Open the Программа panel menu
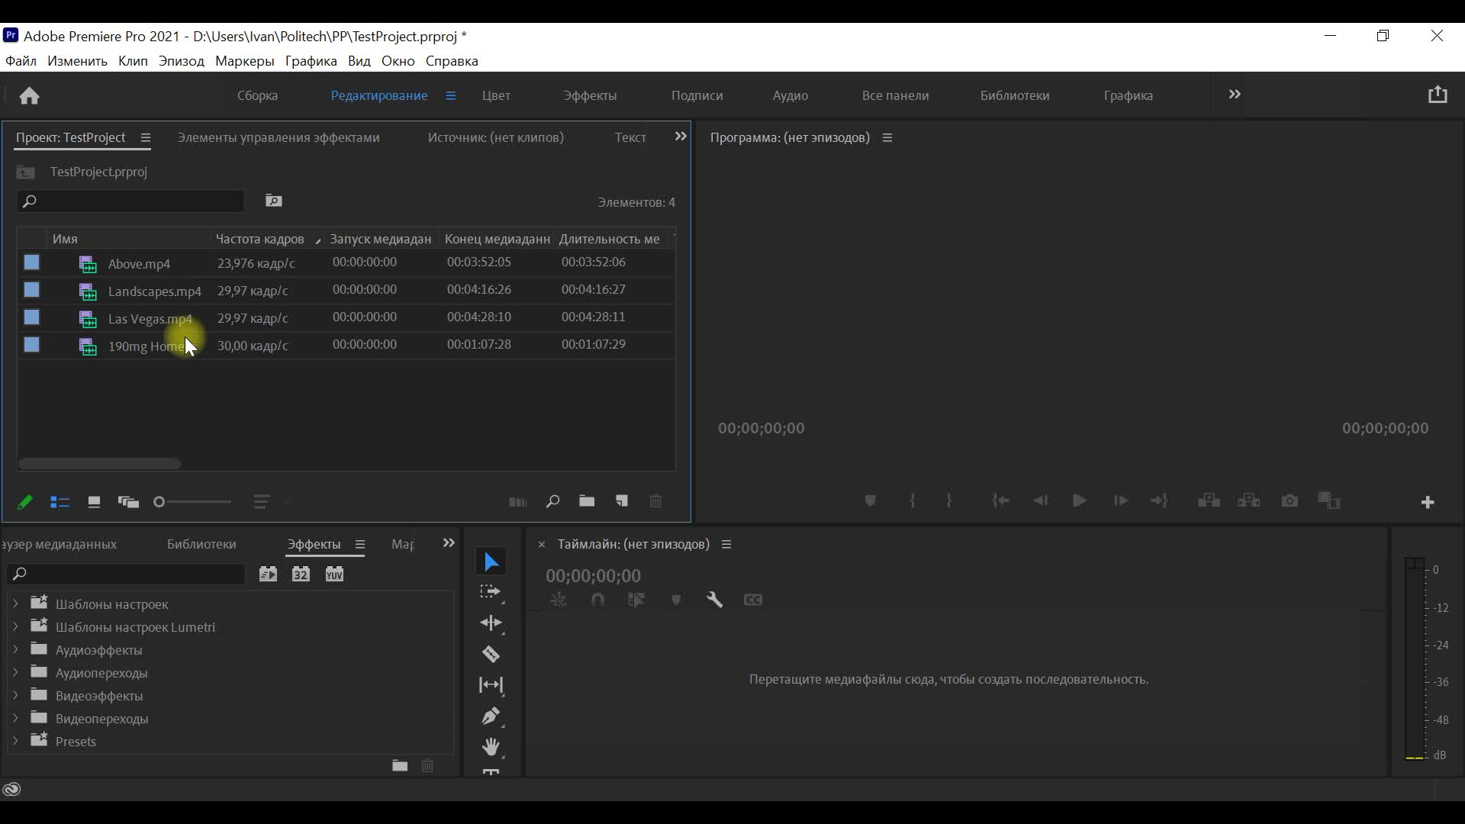This screenshot has height=824, width=1465. pos(887,138)
